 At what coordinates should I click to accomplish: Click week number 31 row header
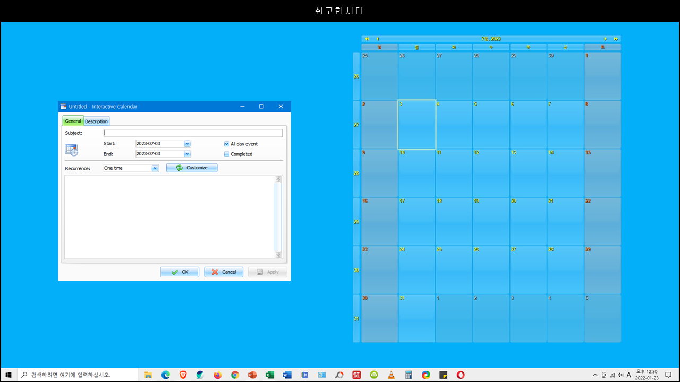coord(356,318)
